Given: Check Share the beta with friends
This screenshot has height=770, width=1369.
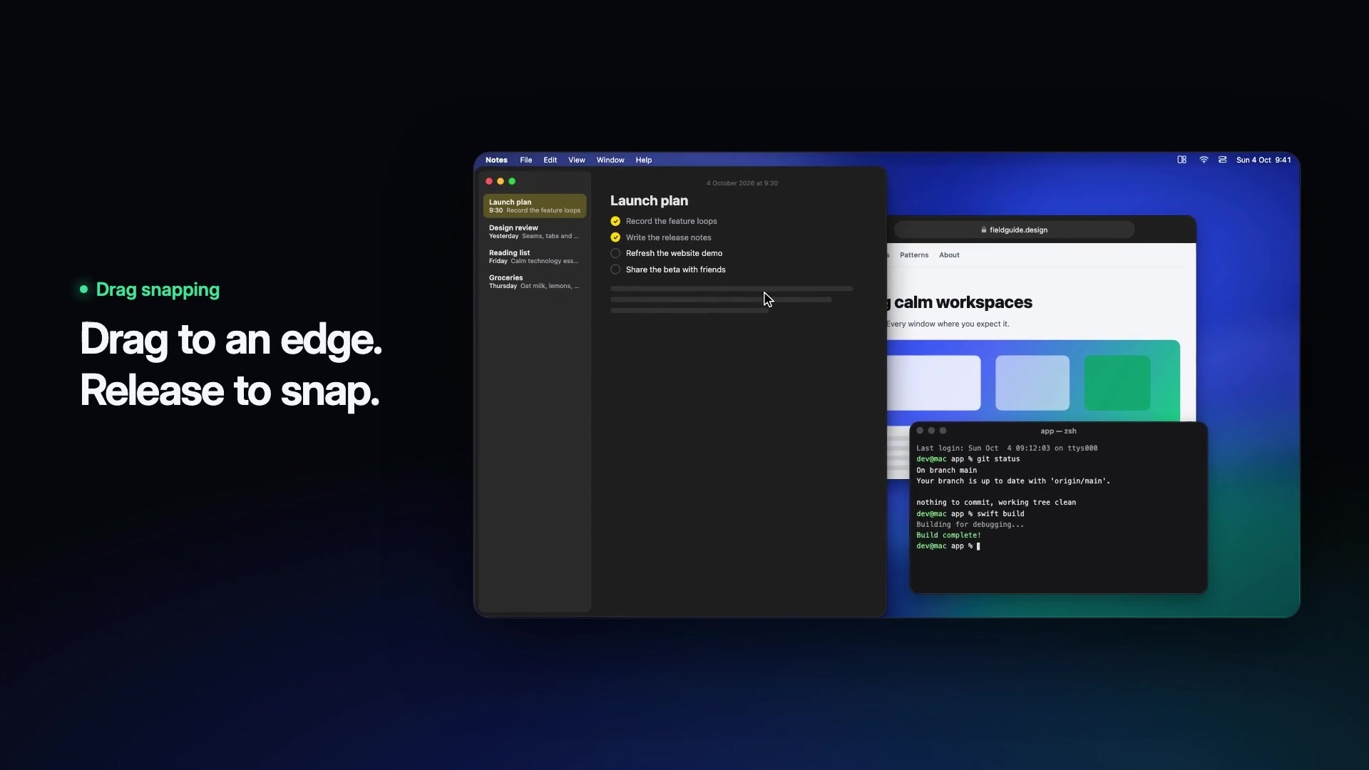Looking at the screenshot, I should [x=615, y=269].
